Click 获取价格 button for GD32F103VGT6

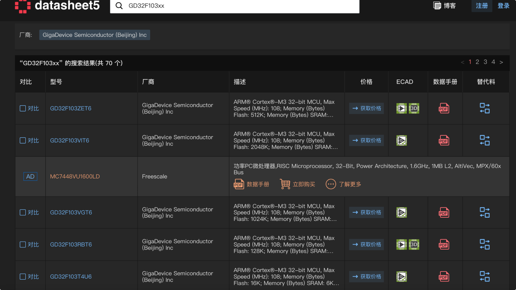[x=367, y=212]
